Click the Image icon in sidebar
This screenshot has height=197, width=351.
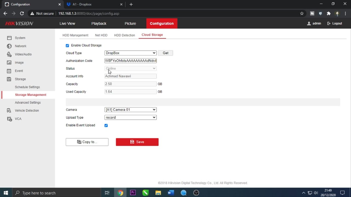[x=9, y=62]
